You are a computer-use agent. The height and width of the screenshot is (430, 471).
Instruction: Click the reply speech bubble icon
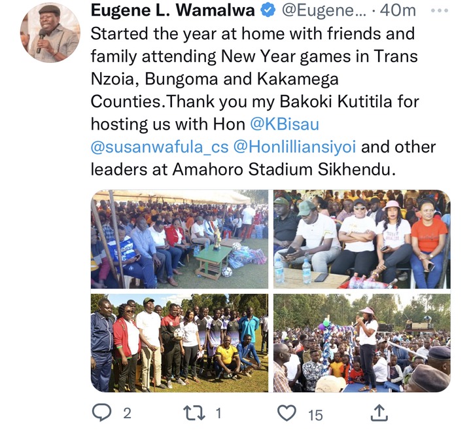(x=102, y=413)
